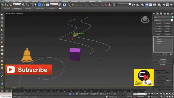
Task: Activate the Select and Rotate tool
Action: (43, 5)
